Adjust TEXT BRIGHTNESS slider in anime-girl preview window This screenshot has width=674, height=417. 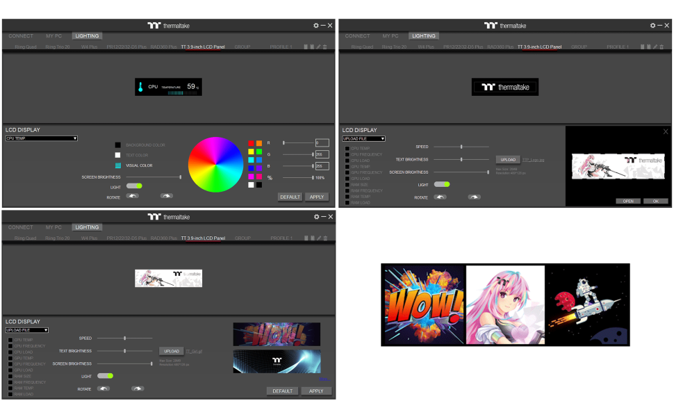[124, 351]
